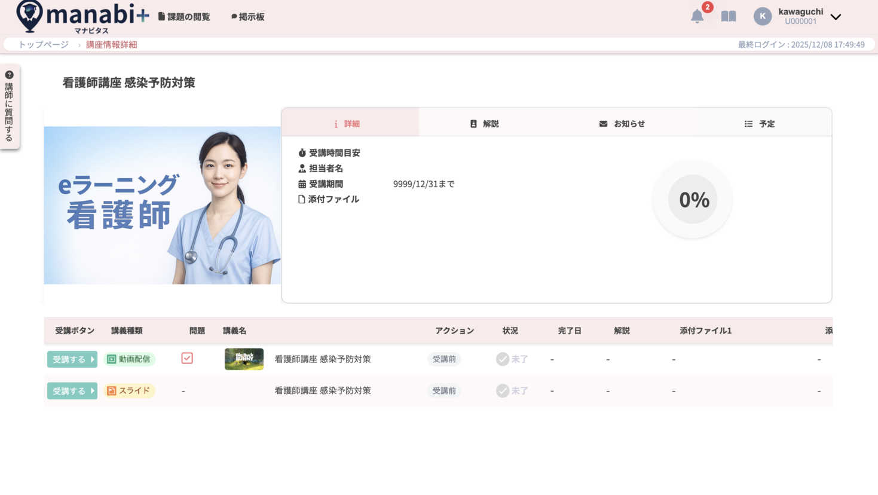Open the kawaguchi account dropdown
The image size is (878, 495).
[x=835, y=17]
